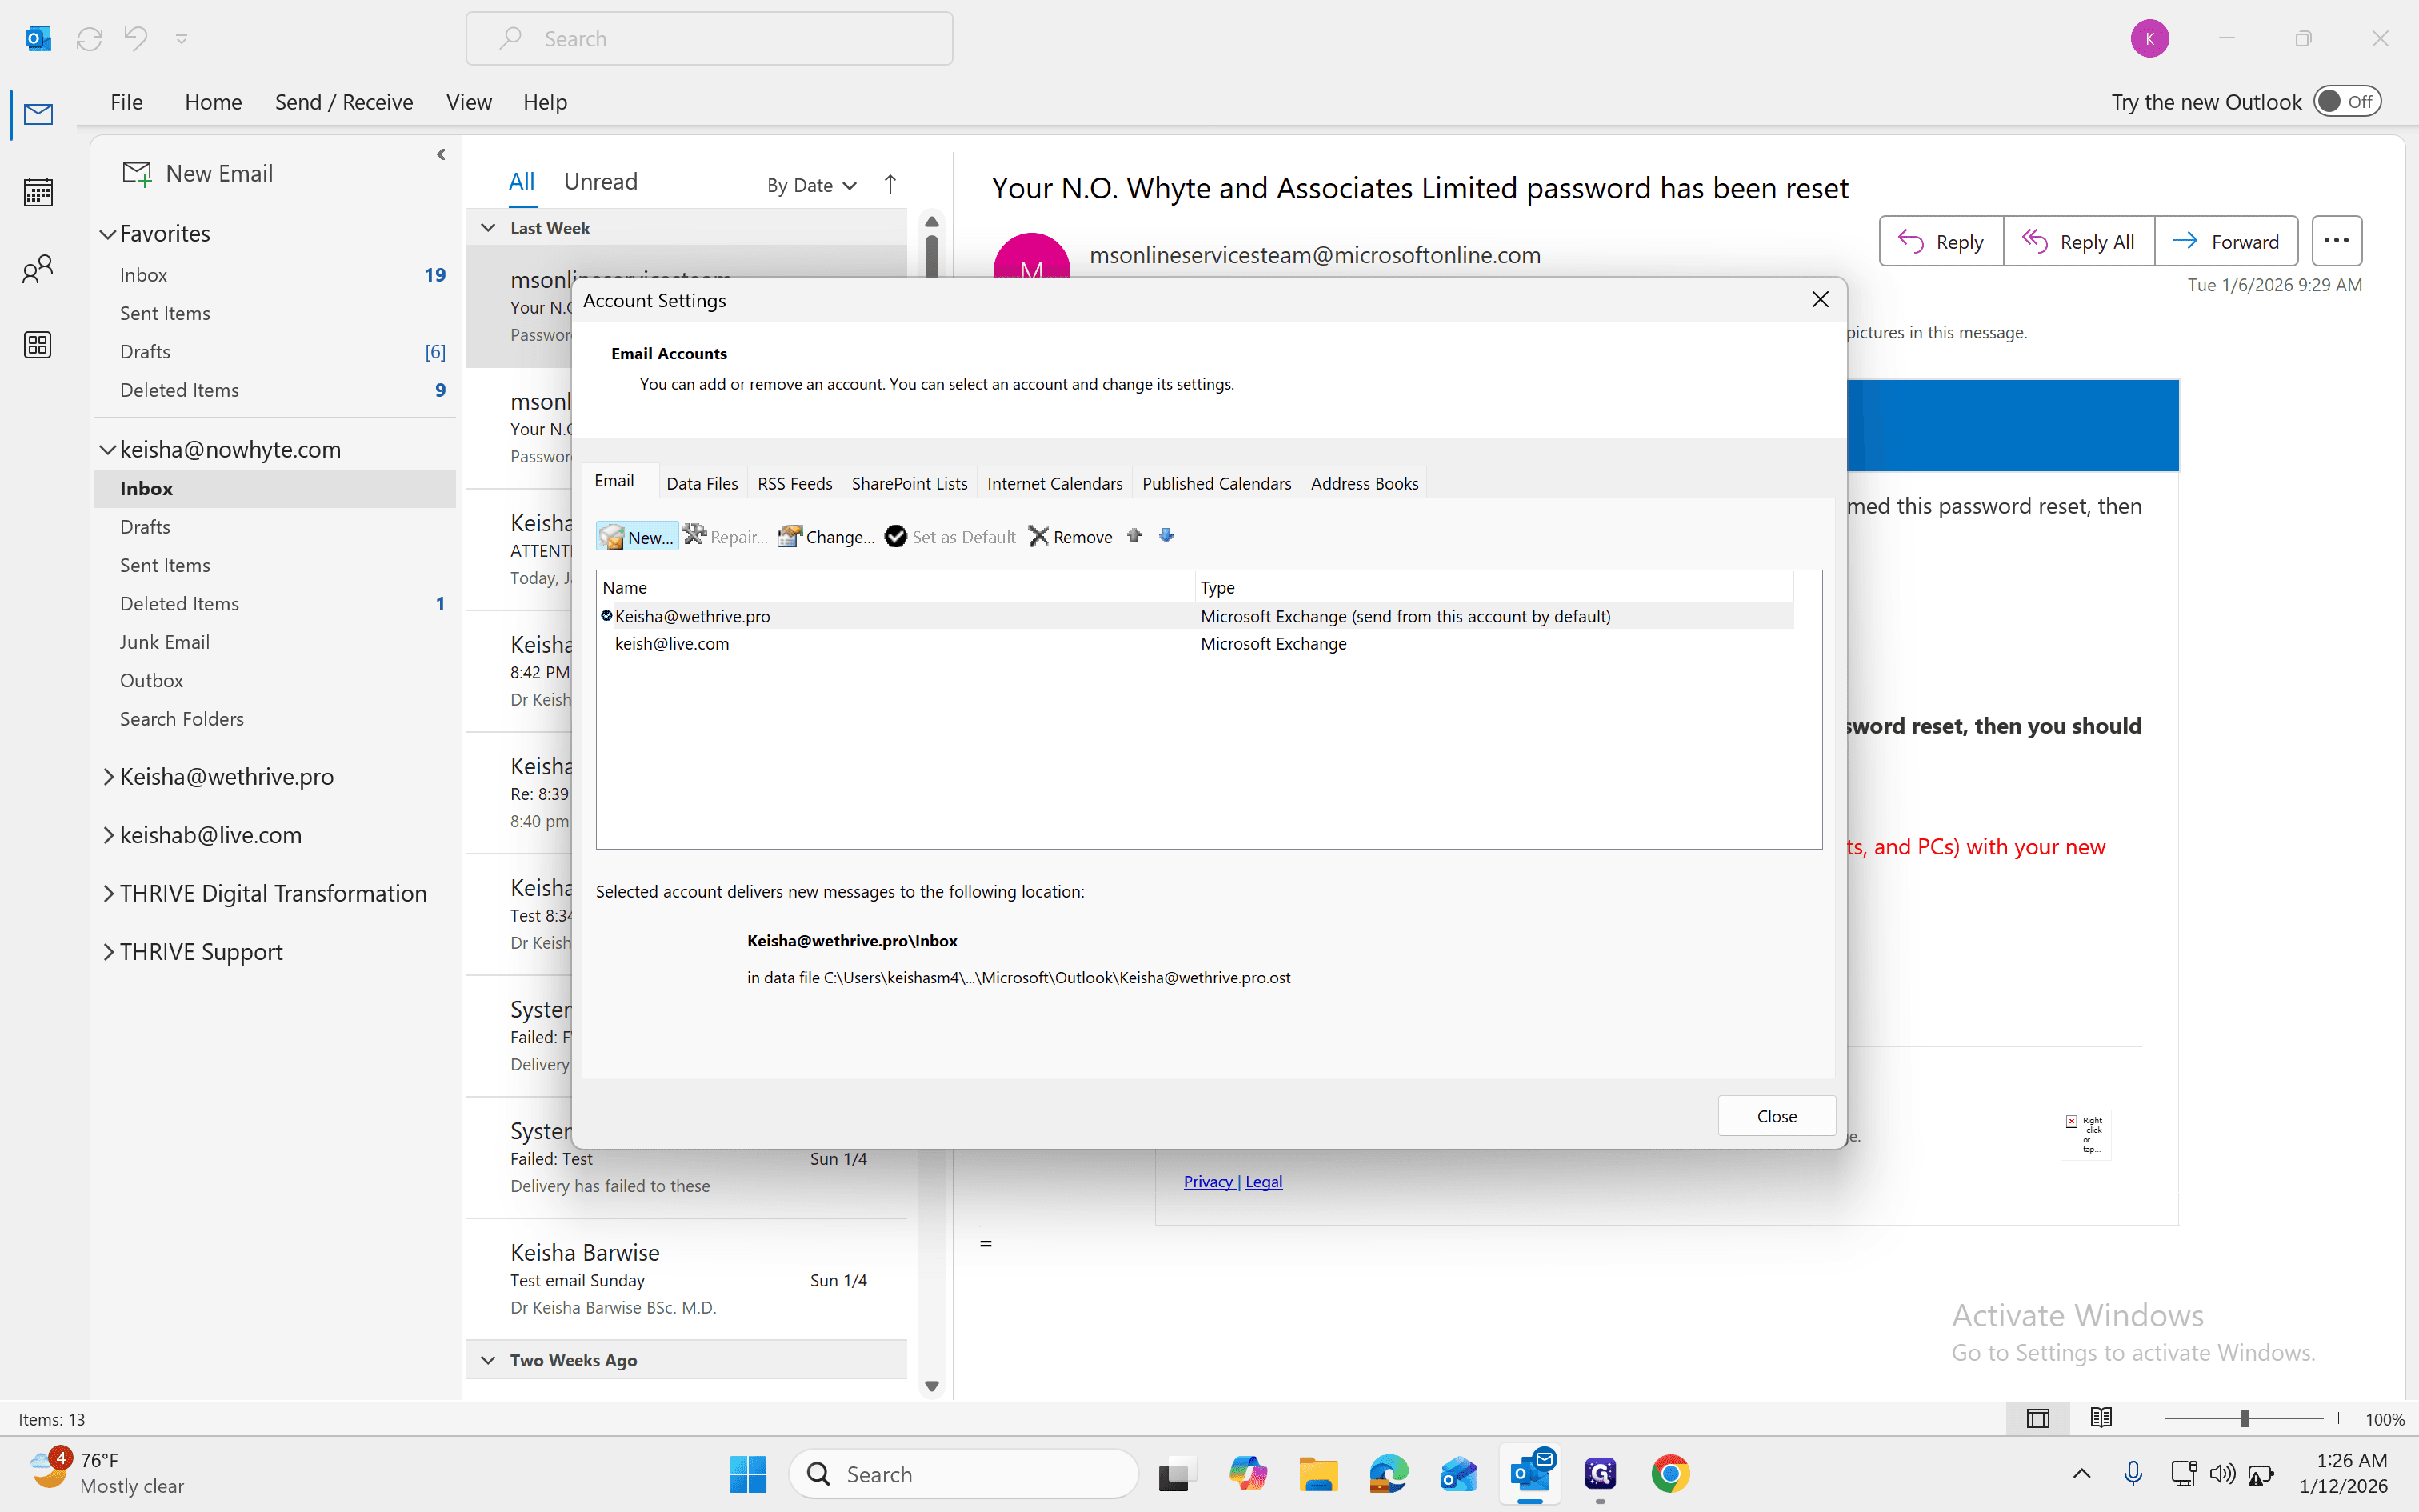Click the Outlook search box
The width and height of the screenshot is (2419, 1512).
[709, 39]
